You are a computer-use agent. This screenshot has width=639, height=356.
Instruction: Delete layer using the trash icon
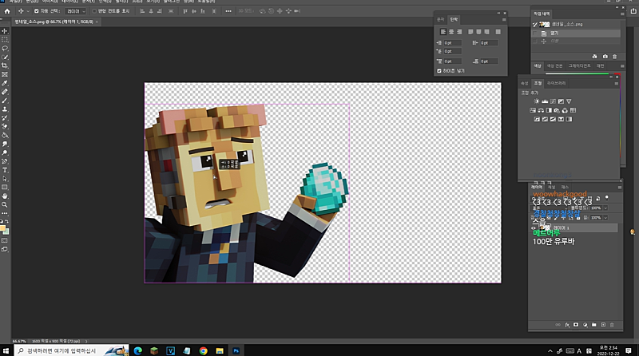(612, 325)
